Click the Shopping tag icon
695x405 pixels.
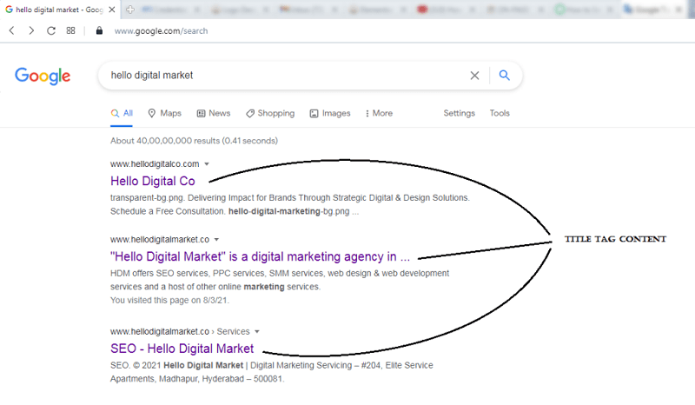250,114
